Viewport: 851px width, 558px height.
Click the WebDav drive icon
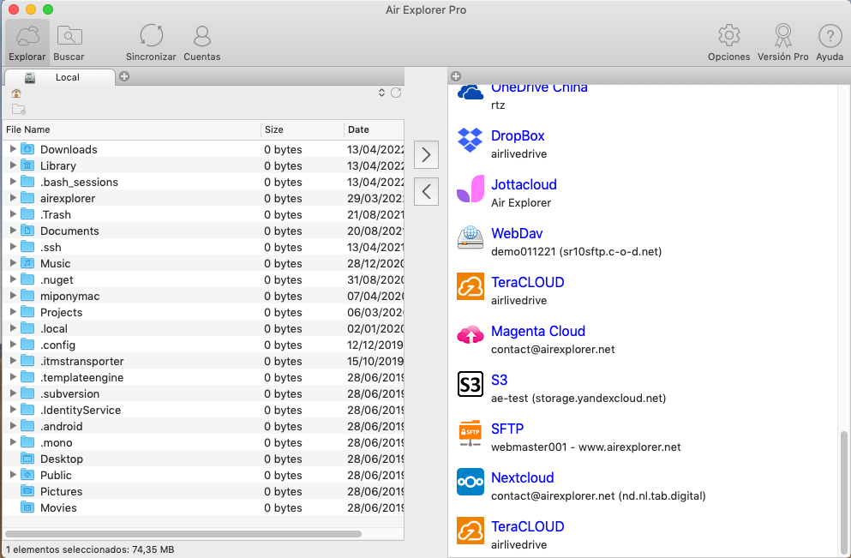[470, 237]
